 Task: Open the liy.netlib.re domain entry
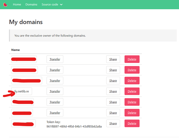[22, 91]
